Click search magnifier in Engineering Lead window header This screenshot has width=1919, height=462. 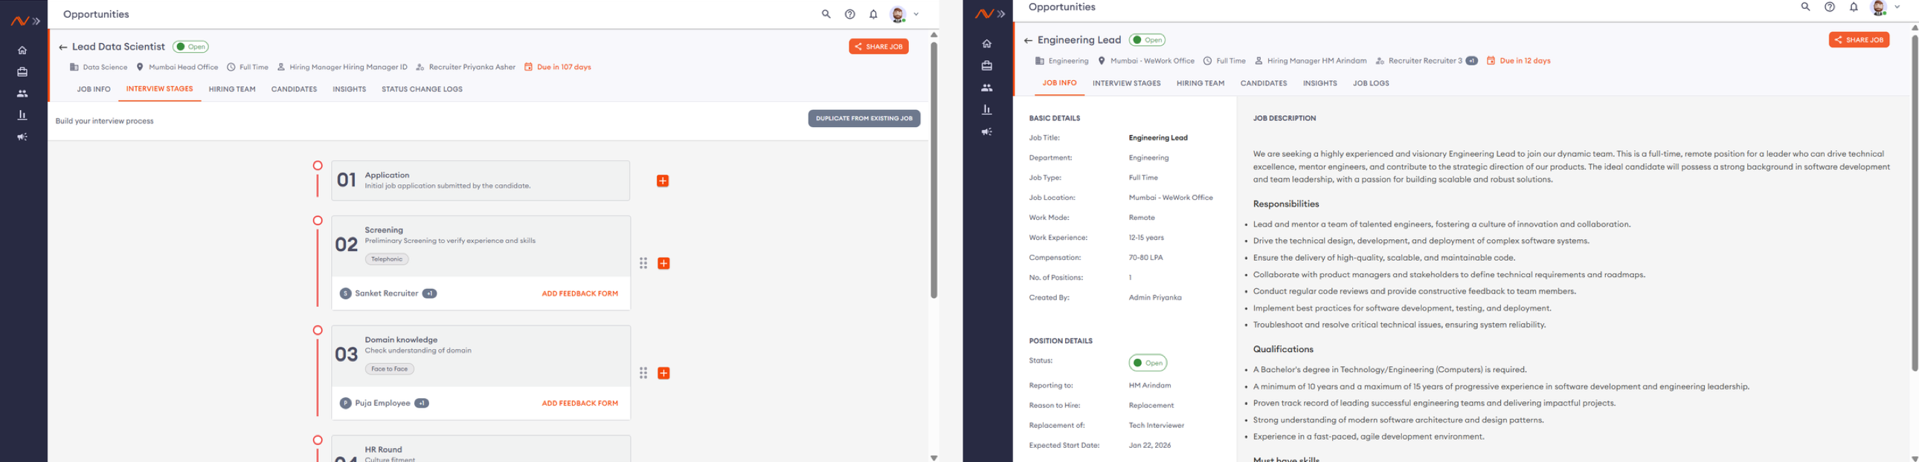point(1806,7)
